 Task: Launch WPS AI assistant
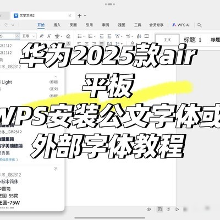(181, 25)
